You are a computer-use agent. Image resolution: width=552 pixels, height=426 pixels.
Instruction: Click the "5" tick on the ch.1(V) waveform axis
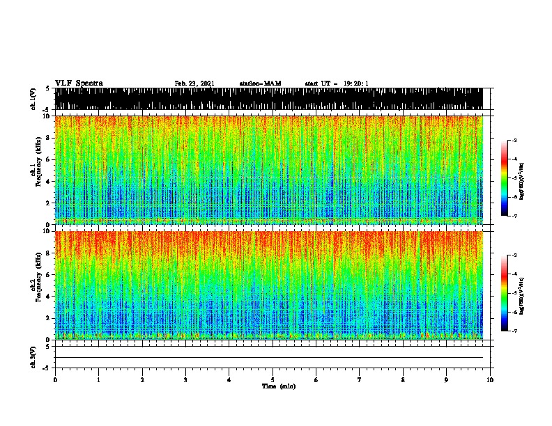pyautogui.click(x=49, y=88)
